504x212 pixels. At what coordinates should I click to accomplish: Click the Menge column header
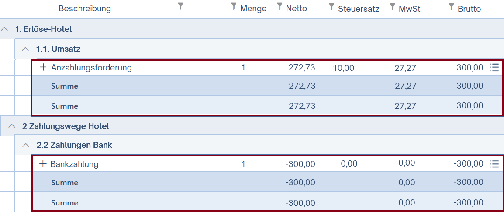253,9
